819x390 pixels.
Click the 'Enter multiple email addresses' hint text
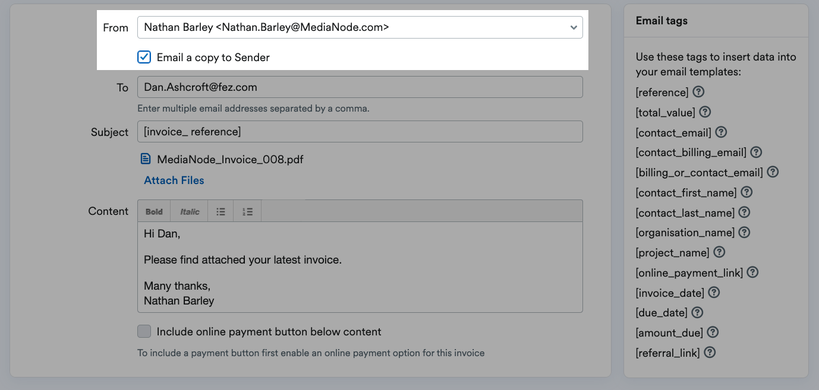tap(253, 109)
